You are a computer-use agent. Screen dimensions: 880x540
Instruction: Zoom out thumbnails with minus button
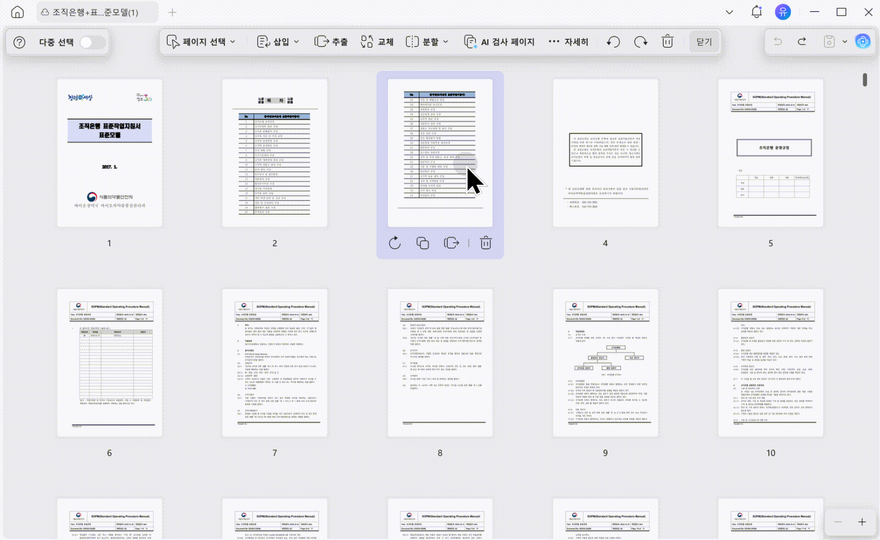point(838,522)
